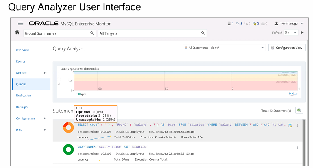Open kebab menu for SELECT COUNT statement
This screenshot has width=313, height=168.
click(298, 125)
